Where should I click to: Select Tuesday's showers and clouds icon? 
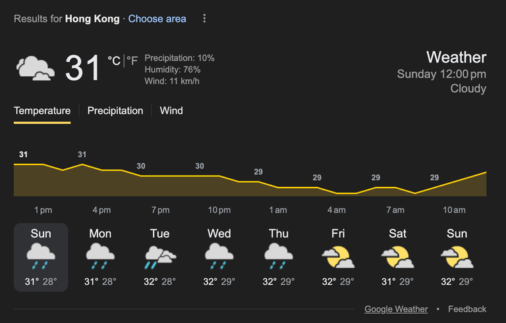point(160,257)
